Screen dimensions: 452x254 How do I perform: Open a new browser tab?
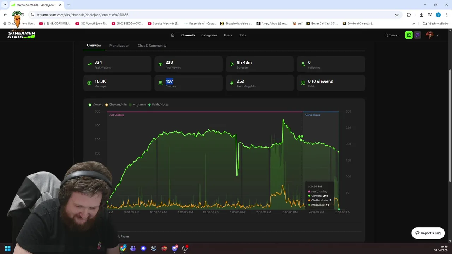click(69, 5)
